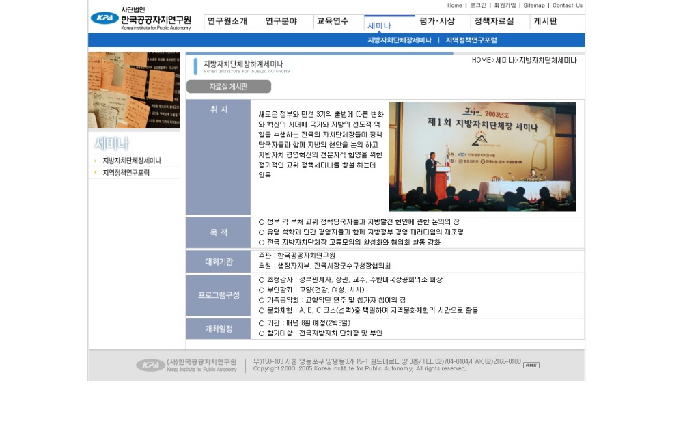This screenshot has height=440, width=683.
Task: Open the Contact Us link
Action: coord(567,5)
